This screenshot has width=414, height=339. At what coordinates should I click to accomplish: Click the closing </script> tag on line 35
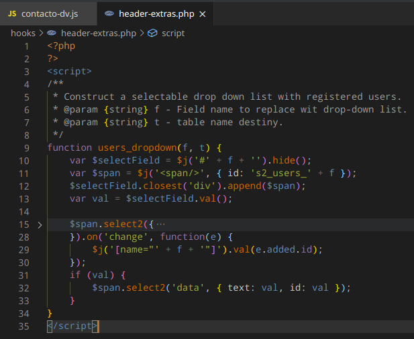(x=72, y=326)
